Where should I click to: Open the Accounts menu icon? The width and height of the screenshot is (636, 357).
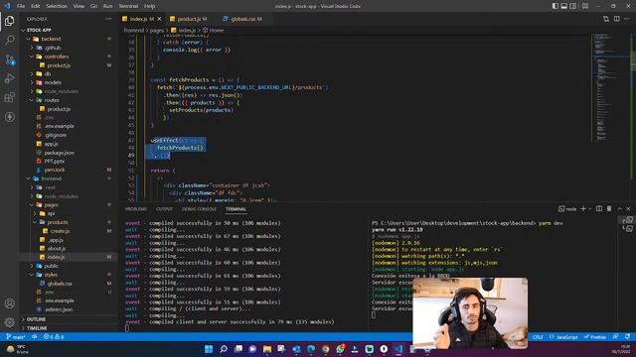[x=9, y=303]
